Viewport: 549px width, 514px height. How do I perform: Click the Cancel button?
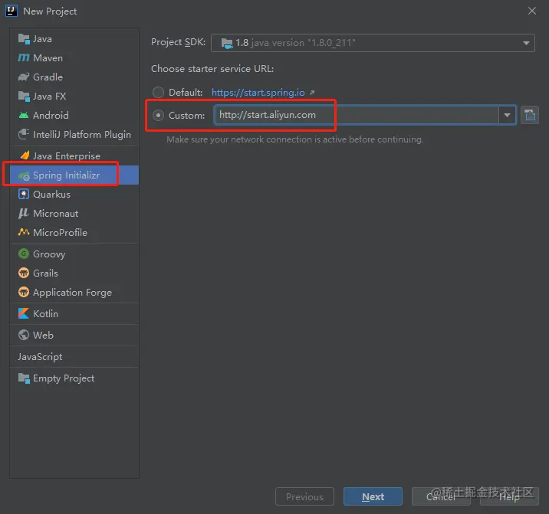pos(441,496)
